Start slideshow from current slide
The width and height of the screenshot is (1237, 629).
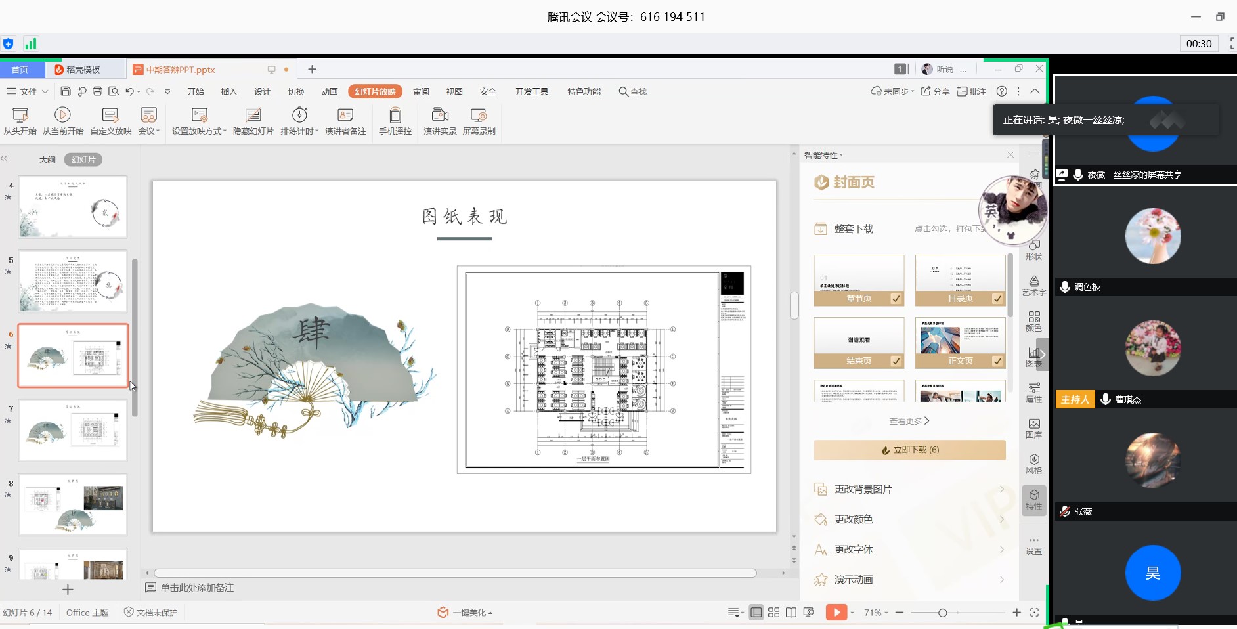63,116
